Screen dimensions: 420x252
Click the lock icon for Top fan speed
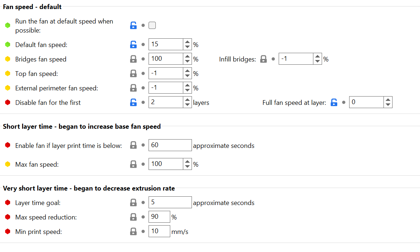click(133, 73)
